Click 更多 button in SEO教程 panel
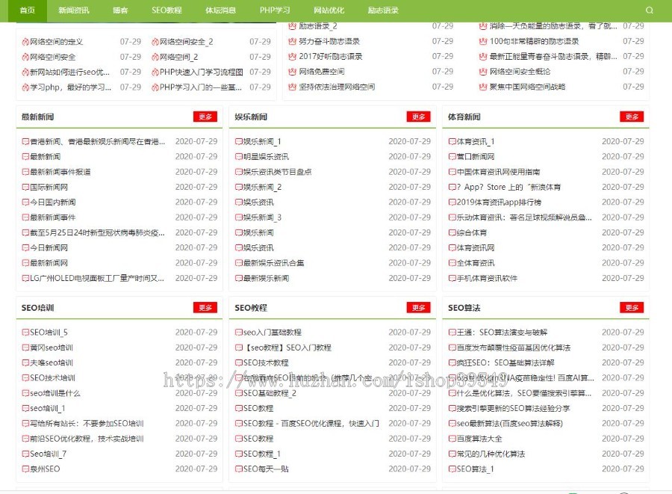 coord(418,307)
